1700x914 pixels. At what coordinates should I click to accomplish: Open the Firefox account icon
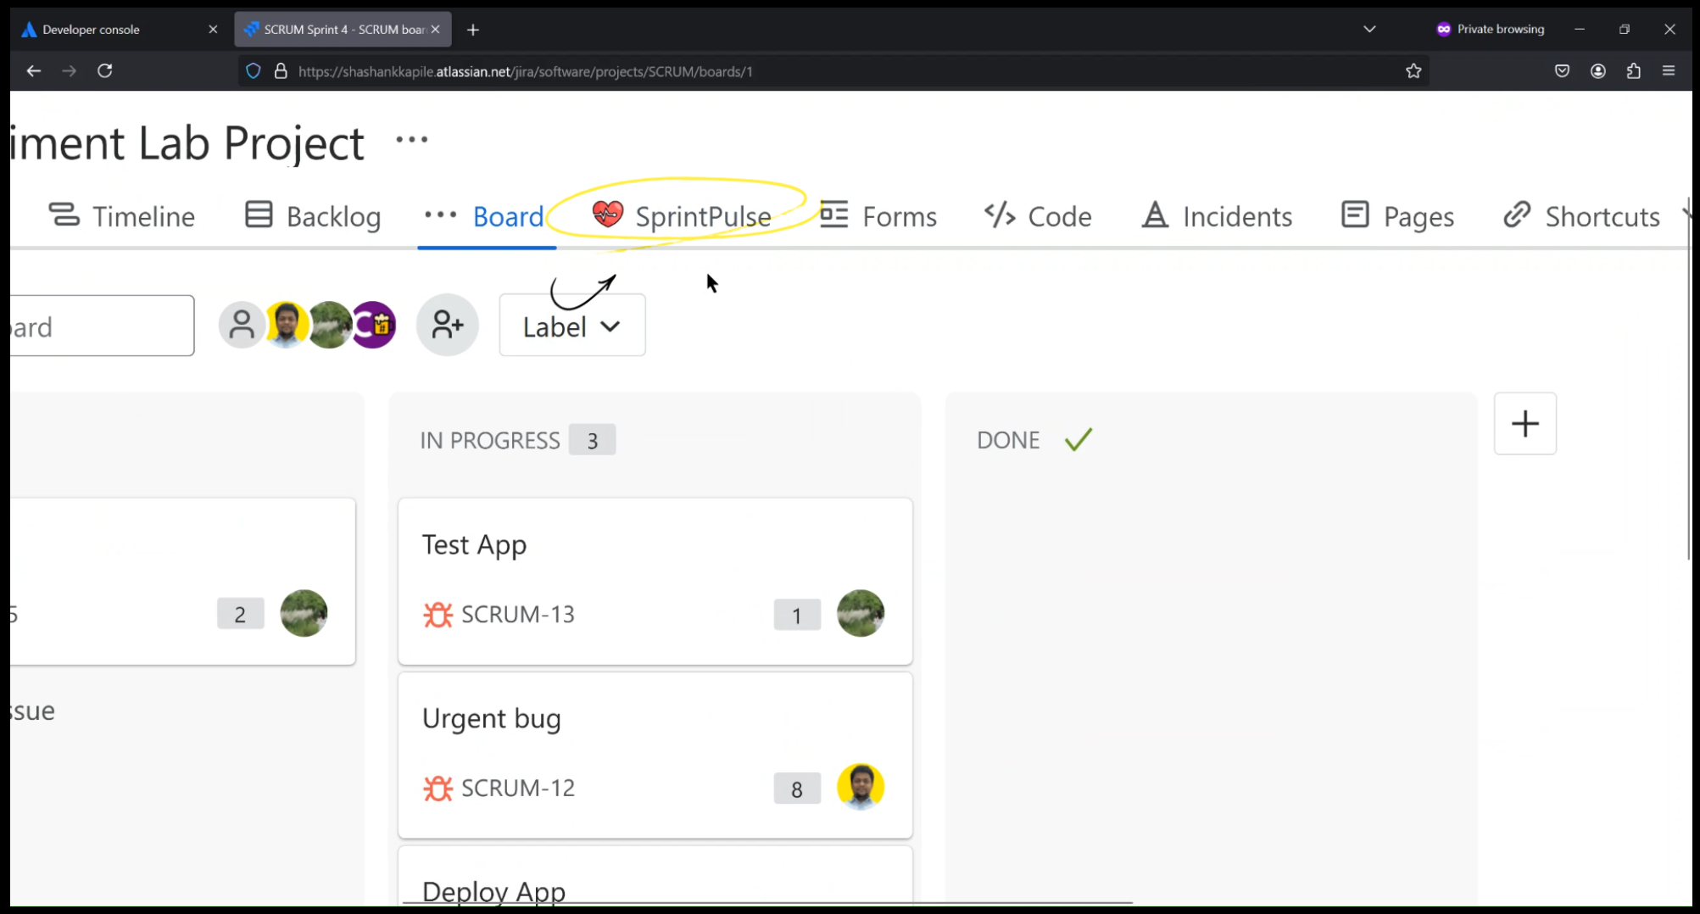click(x=1598, y=71)
